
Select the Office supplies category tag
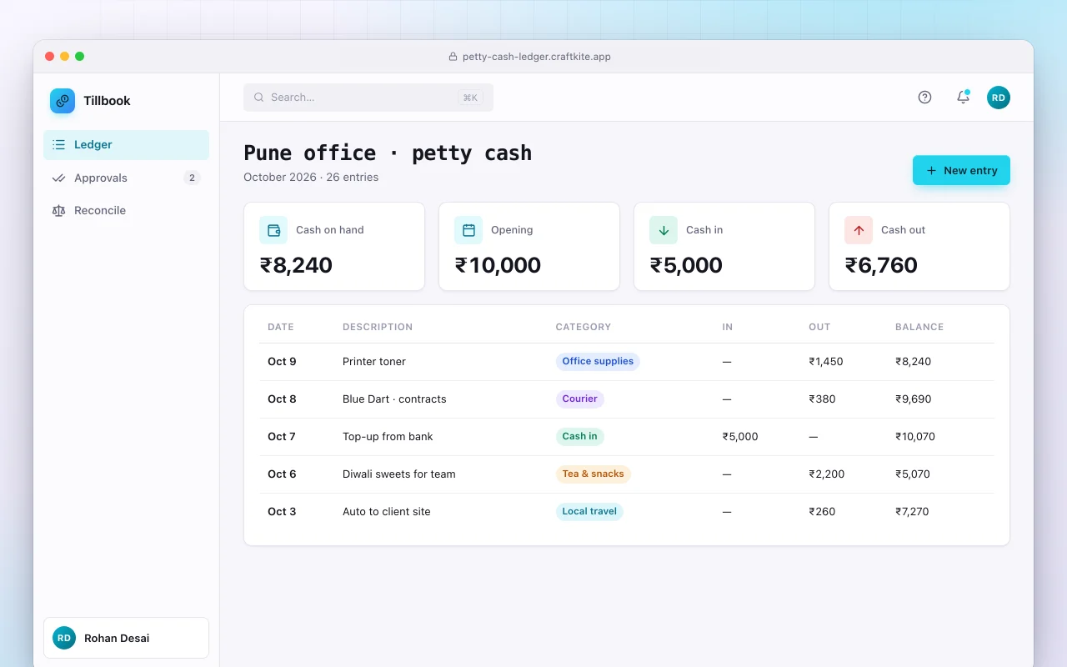598,362
